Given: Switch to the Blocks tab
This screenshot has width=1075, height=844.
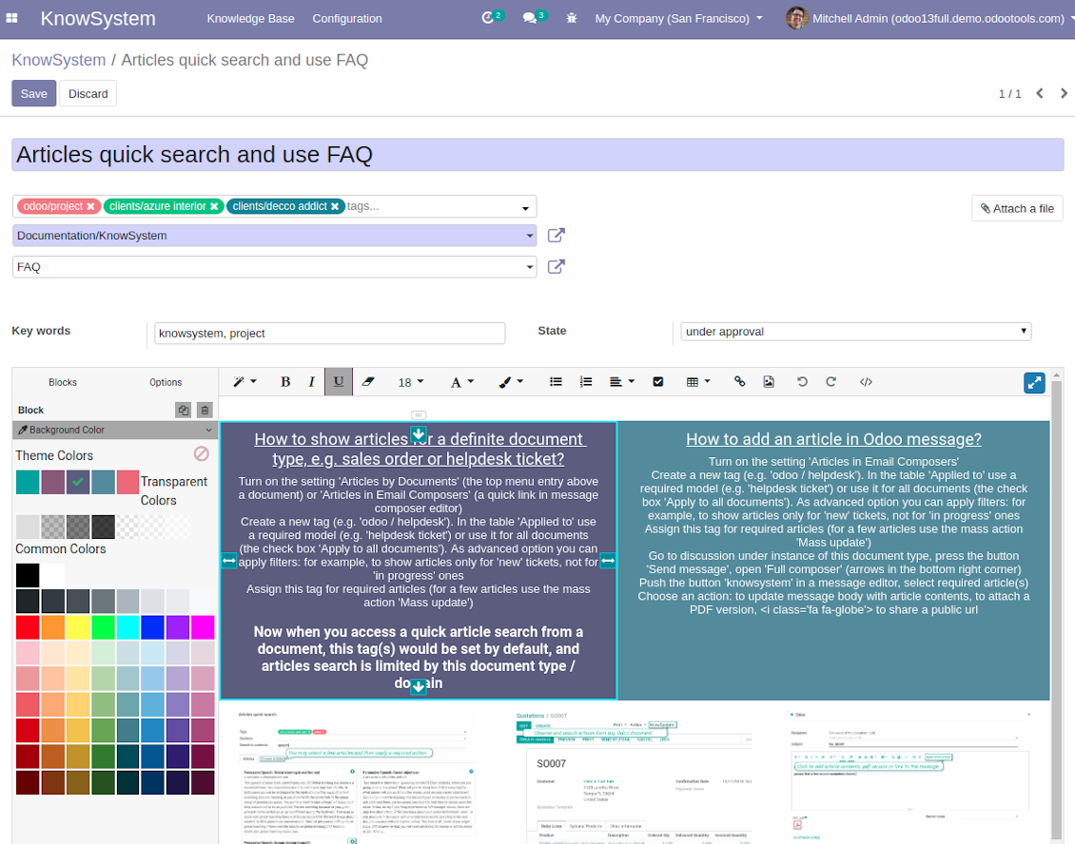Looking at the screenshot, I should tap(63, 382).
